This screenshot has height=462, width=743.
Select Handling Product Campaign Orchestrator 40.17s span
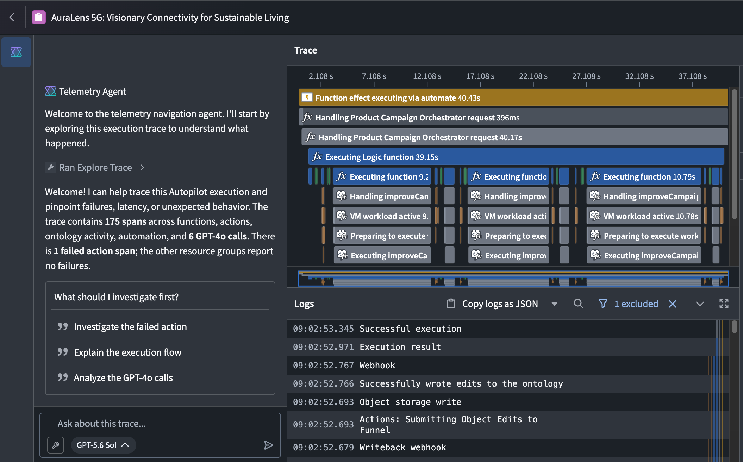515,137
